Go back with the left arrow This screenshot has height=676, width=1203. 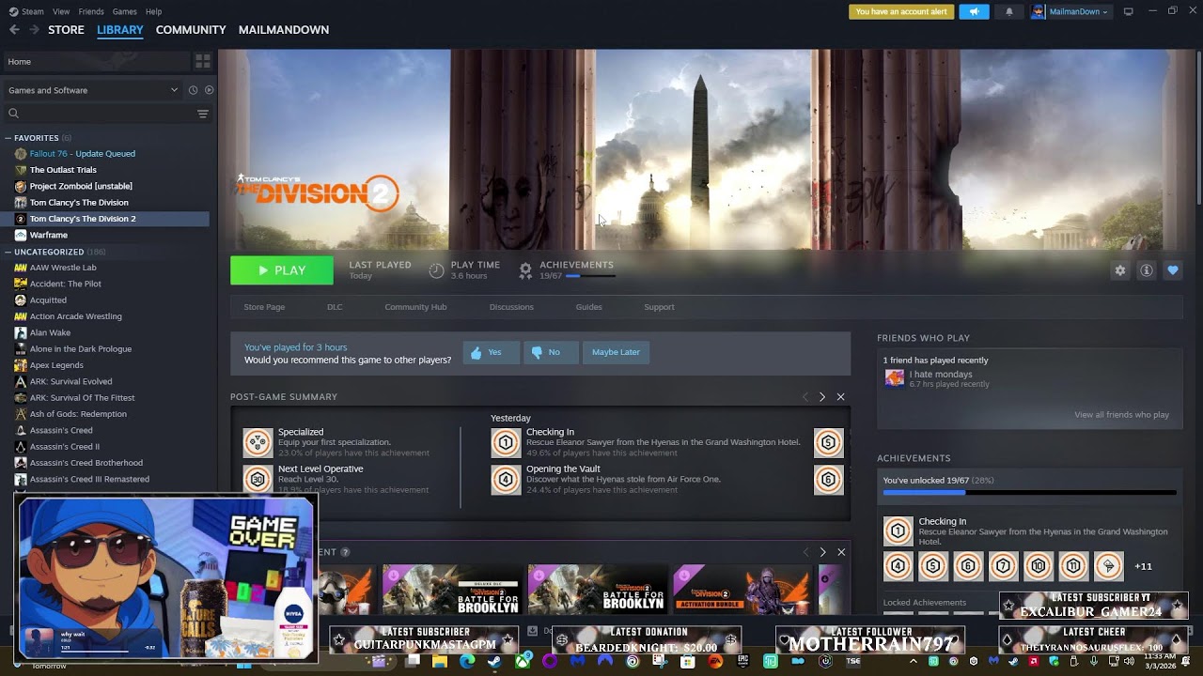[14, 30]
